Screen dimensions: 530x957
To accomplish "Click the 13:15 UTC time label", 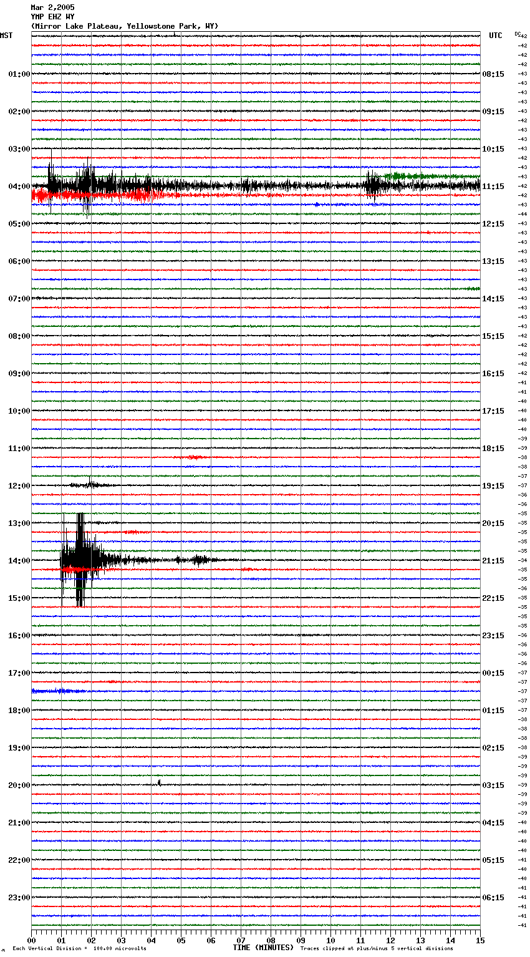I will pyautogui.click(x=493, y=261).
